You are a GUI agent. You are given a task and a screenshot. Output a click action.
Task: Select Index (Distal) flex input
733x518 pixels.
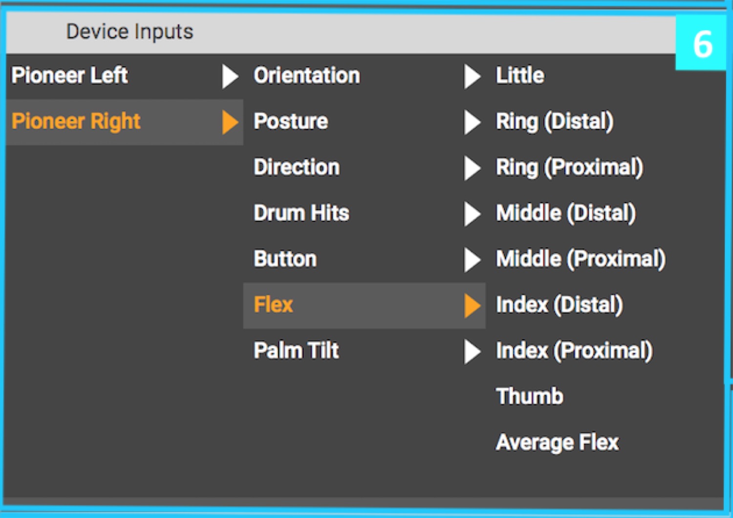560,305
